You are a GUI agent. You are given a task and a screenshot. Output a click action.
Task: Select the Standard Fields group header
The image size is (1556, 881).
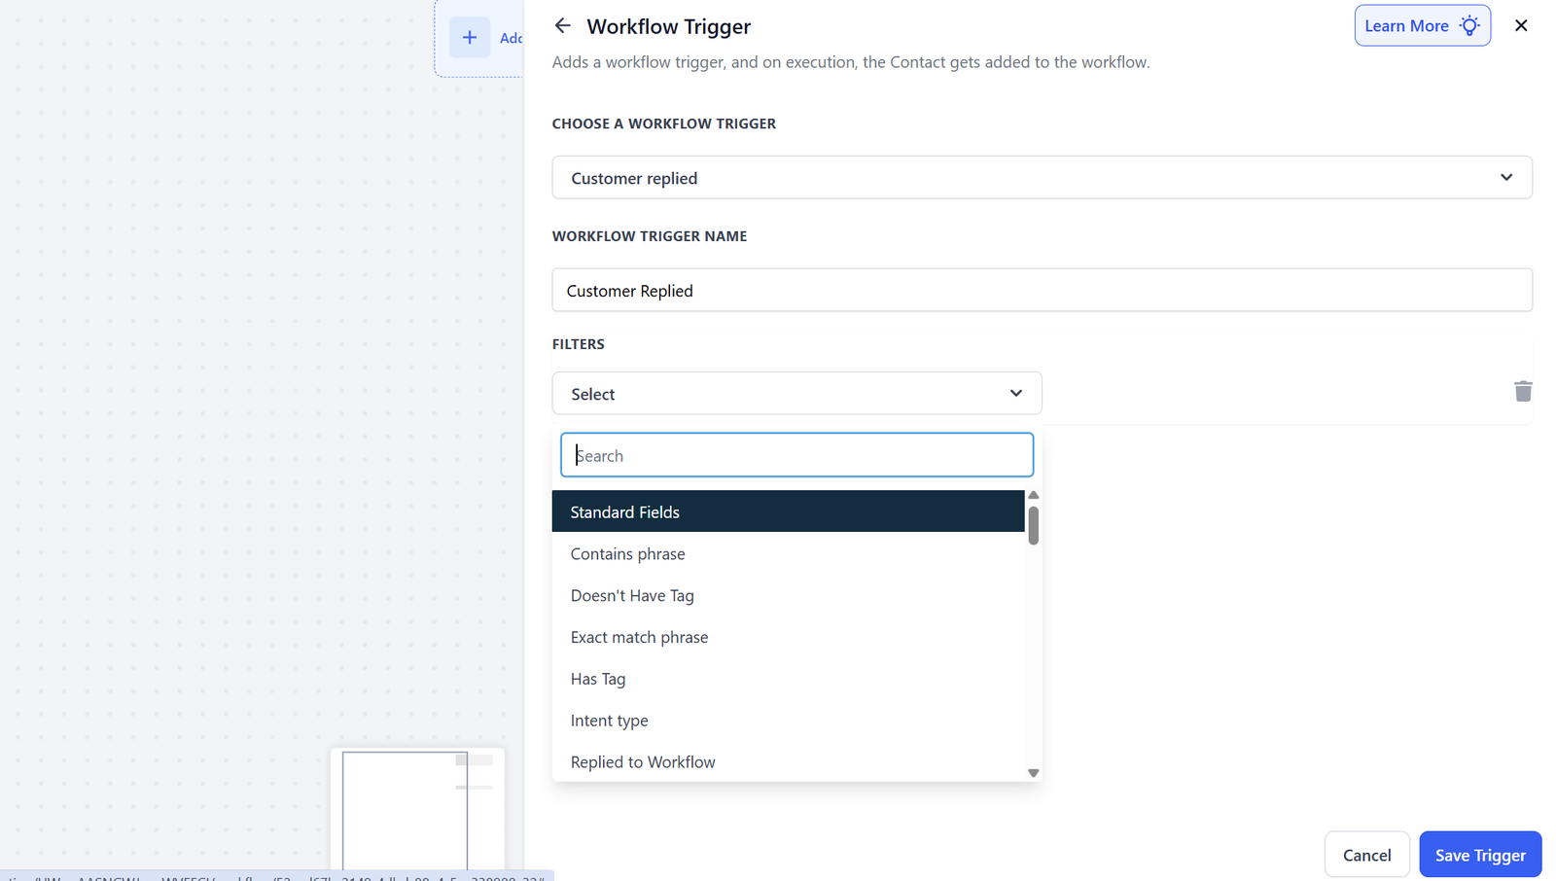[x=788, y=511]
